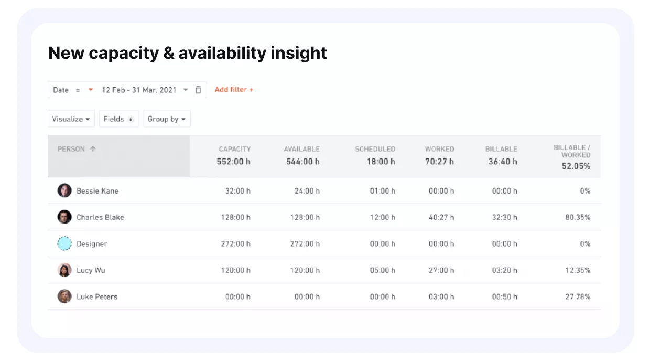This screenshot has width=650, height=361.
Task: Click Charles Blake's billable 32:30 h
Action: 504,217
